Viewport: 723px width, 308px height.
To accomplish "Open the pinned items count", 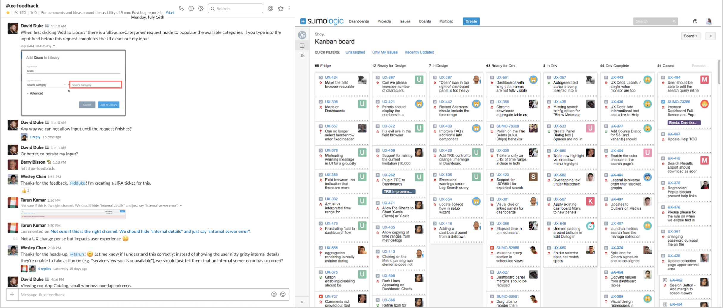I will tap(34, 13).
